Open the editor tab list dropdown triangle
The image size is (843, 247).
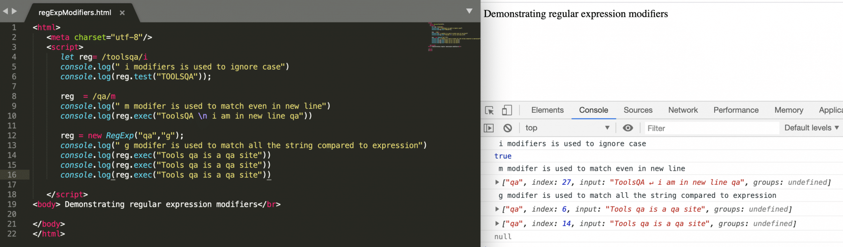point(469,11)
